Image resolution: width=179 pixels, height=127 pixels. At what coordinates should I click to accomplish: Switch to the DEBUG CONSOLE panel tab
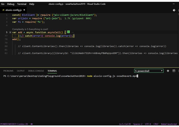coord(36,71)
